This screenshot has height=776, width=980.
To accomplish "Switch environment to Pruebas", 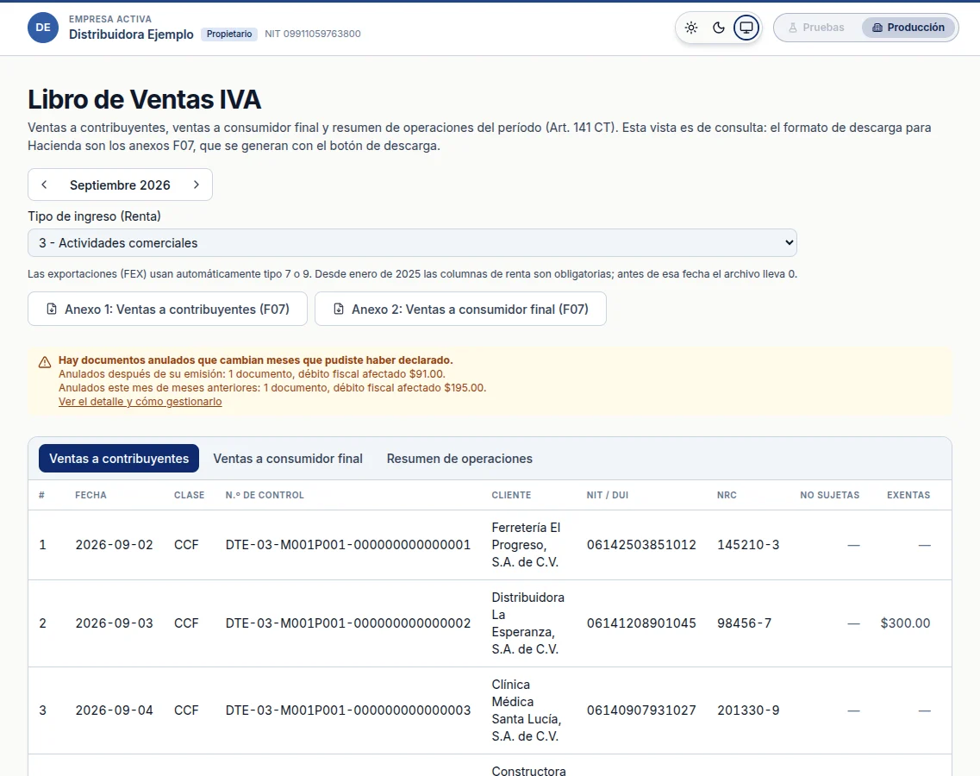I will [x=817, y=28].
